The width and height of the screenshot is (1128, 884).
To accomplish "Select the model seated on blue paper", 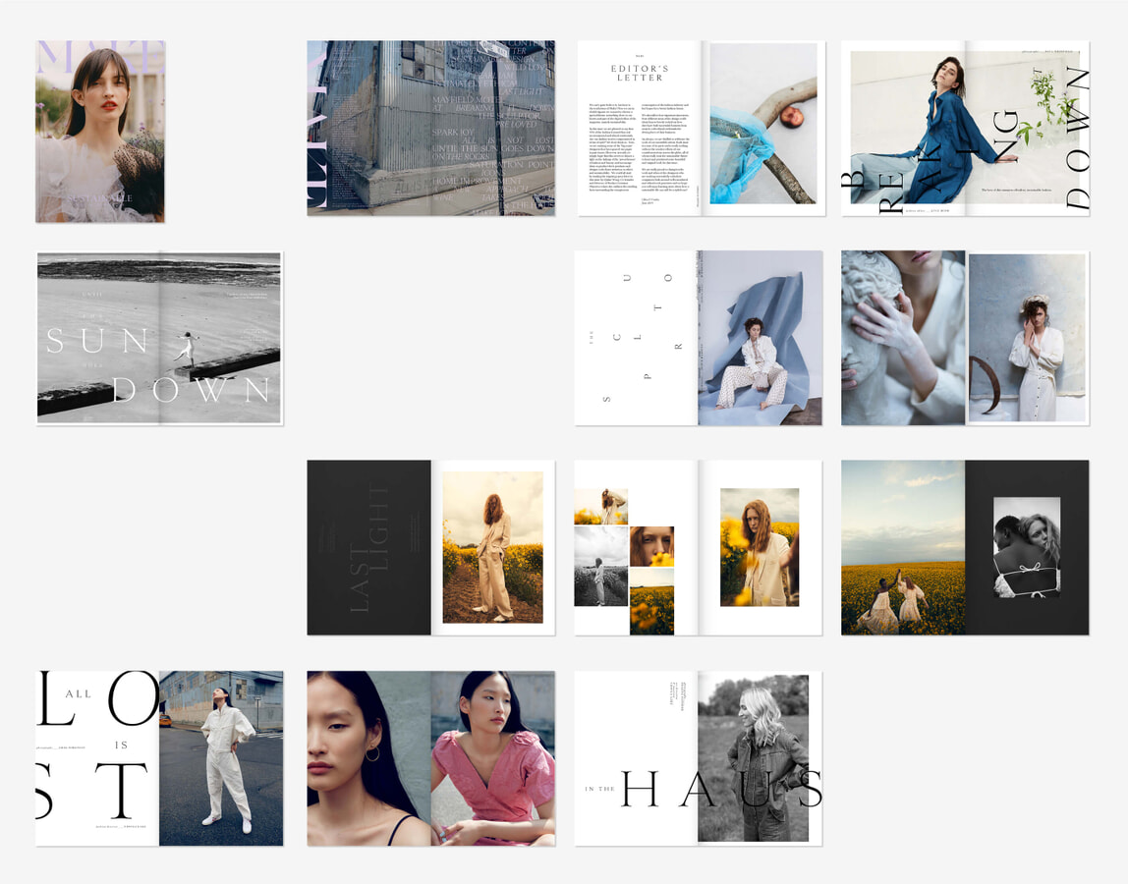I will (x=760, y=338).
